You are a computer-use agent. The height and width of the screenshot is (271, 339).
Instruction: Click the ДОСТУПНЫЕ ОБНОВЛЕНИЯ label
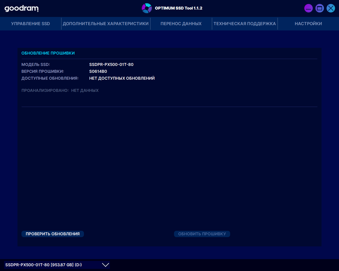pyautogui.click(x=50, y=78)
